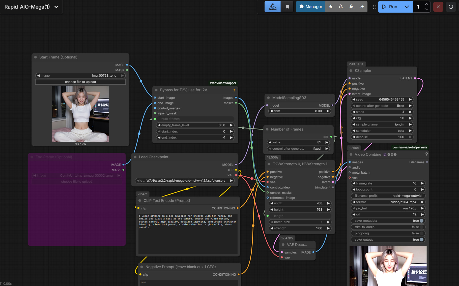Click the sailboat icon in the toolbar
This screenshot has height=286, width=459.
(x=272, y=7)
